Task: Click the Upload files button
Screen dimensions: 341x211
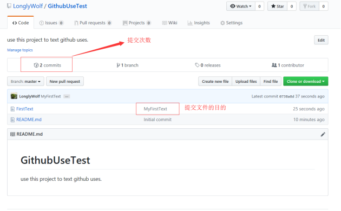Action: pyautogui.click(x=246, y=81)
